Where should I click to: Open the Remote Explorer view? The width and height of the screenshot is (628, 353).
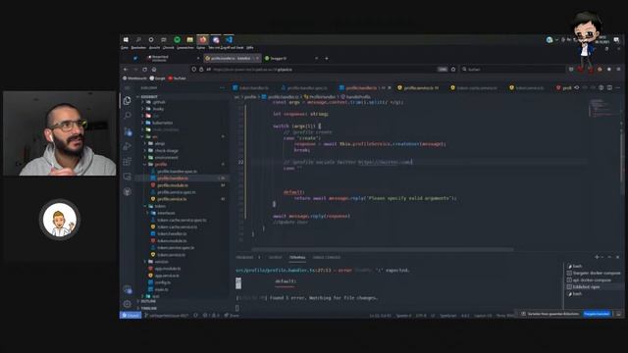point(128,176)
